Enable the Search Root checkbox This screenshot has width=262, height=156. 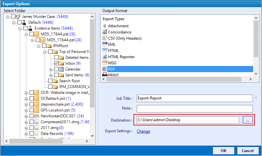pyautogui.click(x=50, y=81)
